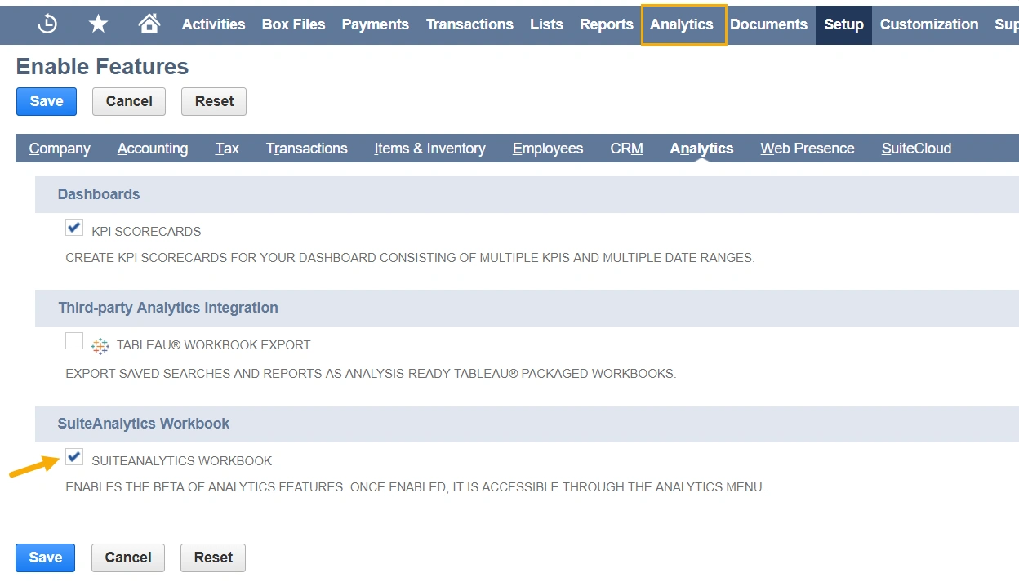Viewport: 1019px width, 582px height.
Task: Open the Analytics menu in top navigation
Action: point(682,24)
